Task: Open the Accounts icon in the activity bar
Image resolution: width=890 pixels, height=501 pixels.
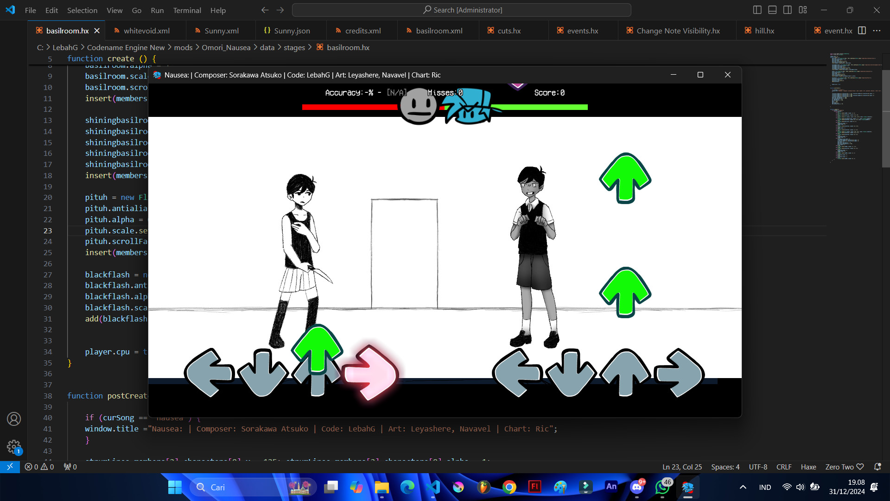Action: point(14,419)
